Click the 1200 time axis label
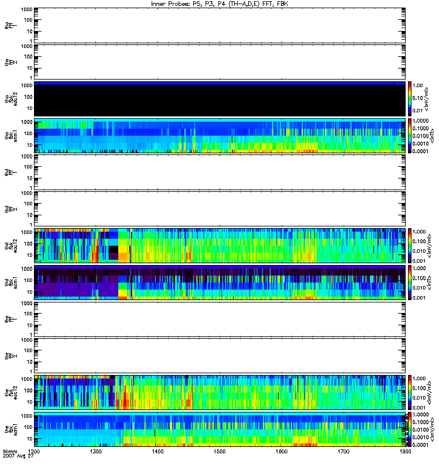Screen dimensions: 439x468 click(34, 451)
